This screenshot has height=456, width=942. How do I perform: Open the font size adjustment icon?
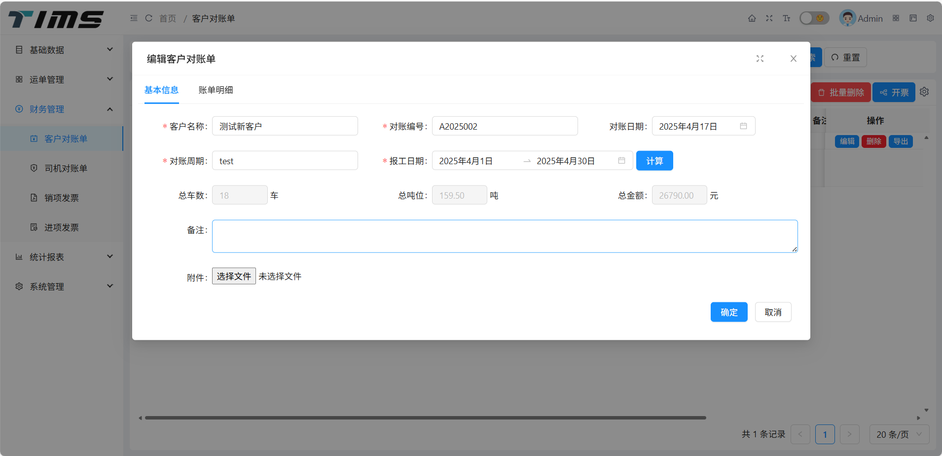click(x=786, y=18)
